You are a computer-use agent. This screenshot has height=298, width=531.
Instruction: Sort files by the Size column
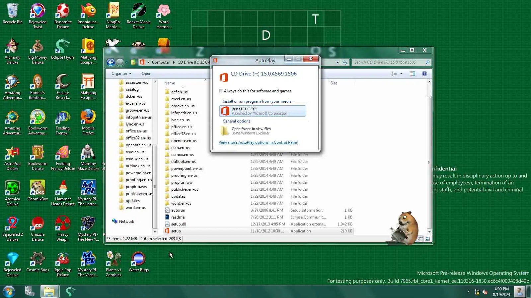[334, 83]
